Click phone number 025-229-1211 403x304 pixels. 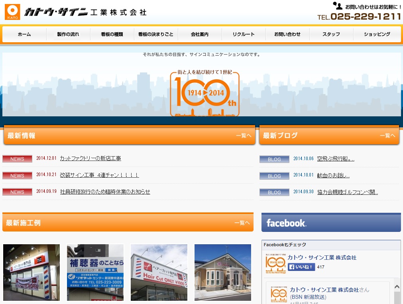pos(366,16)
